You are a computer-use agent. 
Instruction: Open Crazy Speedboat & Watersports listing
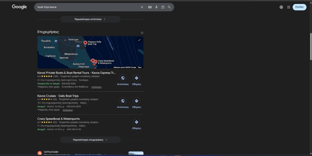(58, 119)
